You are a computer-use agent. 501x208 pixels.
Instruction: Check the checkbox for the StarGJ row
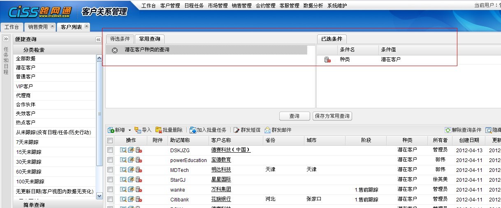(x=110, y=180)
